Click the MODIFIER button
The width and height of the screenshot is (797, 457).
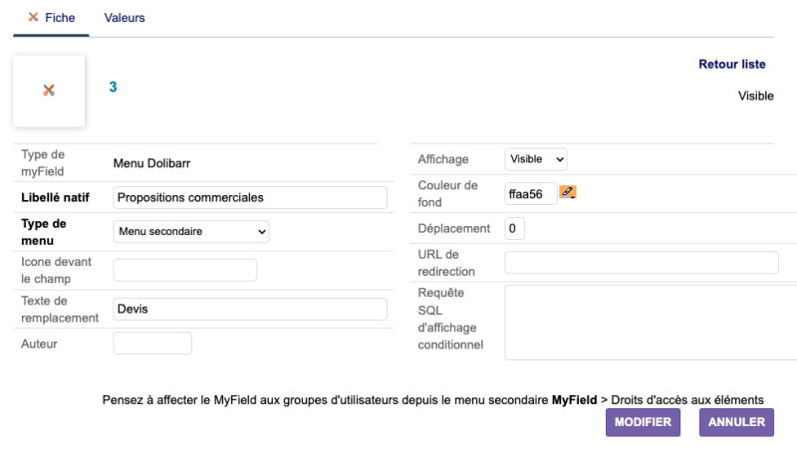[x=643, y=422]
